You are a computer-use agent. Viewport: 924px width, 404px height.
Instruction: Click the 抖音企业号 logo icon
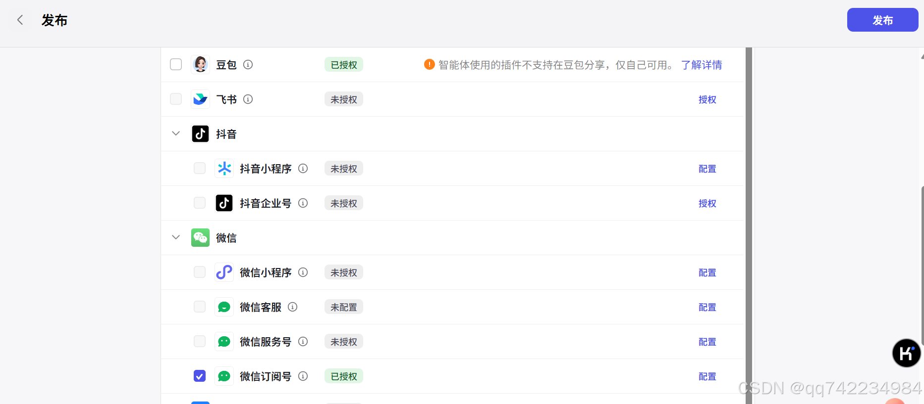[x=224, y=203]
